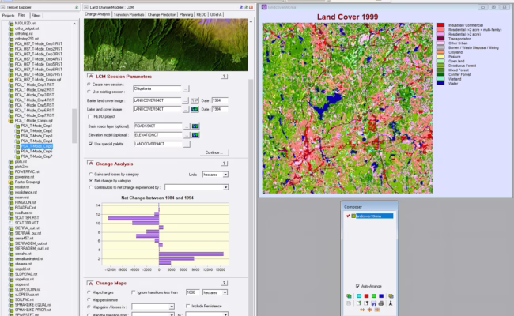This screenshot has width=514, height=316.
Task: Click the Industrial / Commercial red legend swatch
Action: [440, 25]
